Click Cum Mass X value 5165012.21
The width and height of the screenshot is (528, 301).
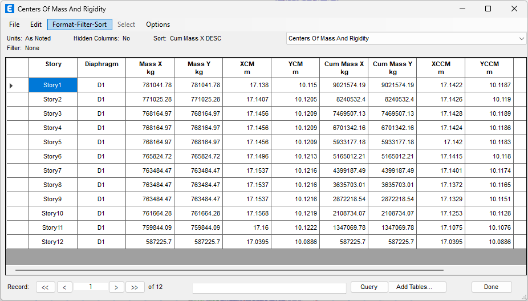pyautogui.click(x=344, y=156)
